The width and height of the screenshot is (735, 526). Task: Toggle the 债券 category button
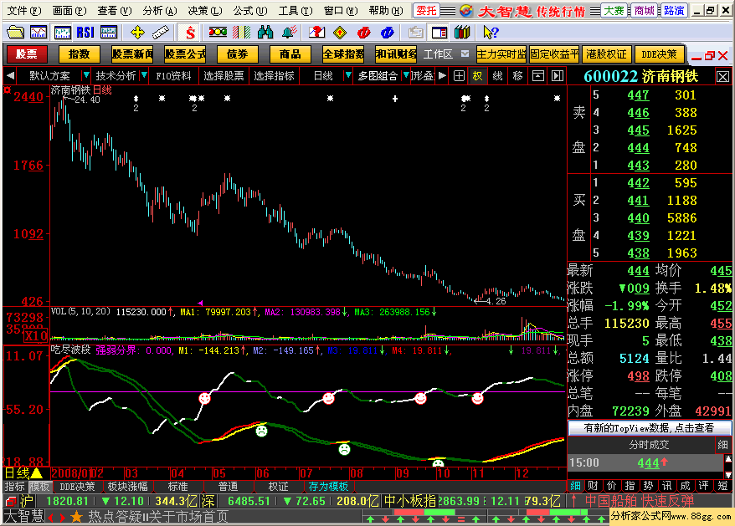tap(237, 54)
